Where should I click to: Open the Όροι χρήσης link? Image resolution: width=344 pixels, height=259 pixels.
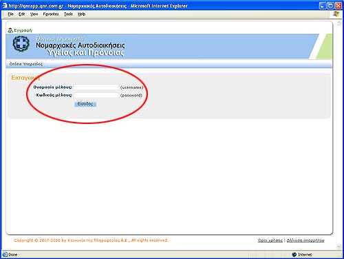(x=270, y=240)
